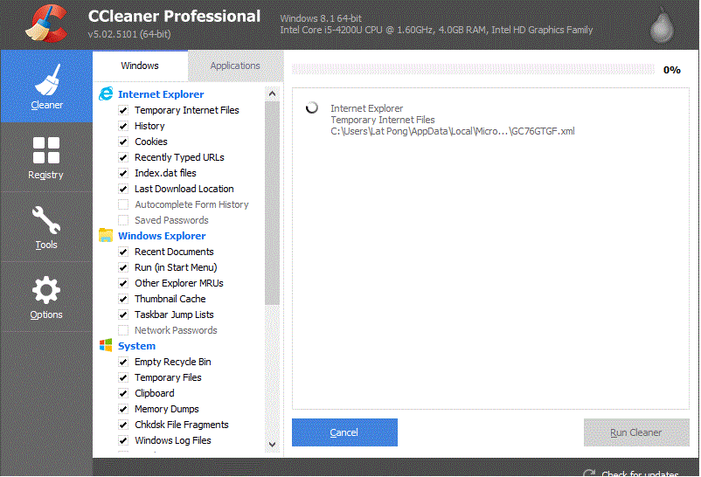Toggle Windows Log Files checkbox

[123, 440]
